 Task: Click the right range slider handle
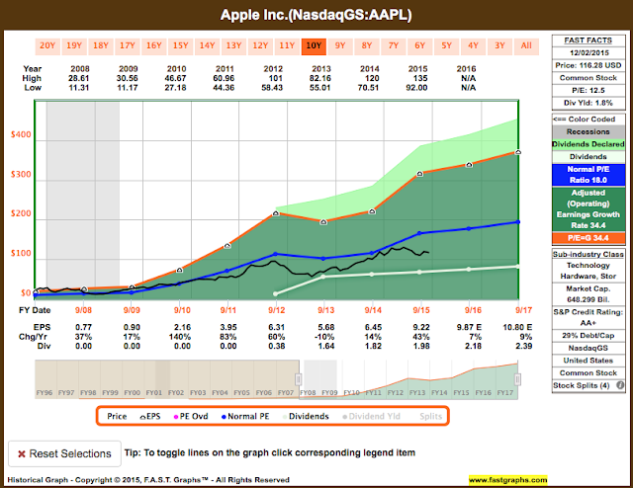point(517,379)
